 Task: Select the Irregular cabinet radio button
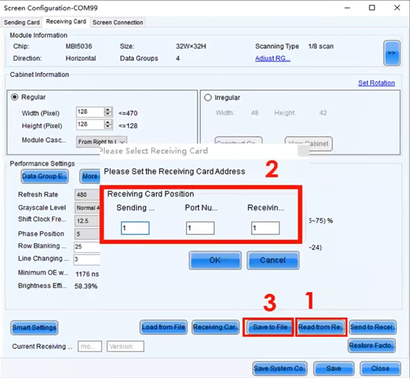pyautogui.click(x=208, y=98)
